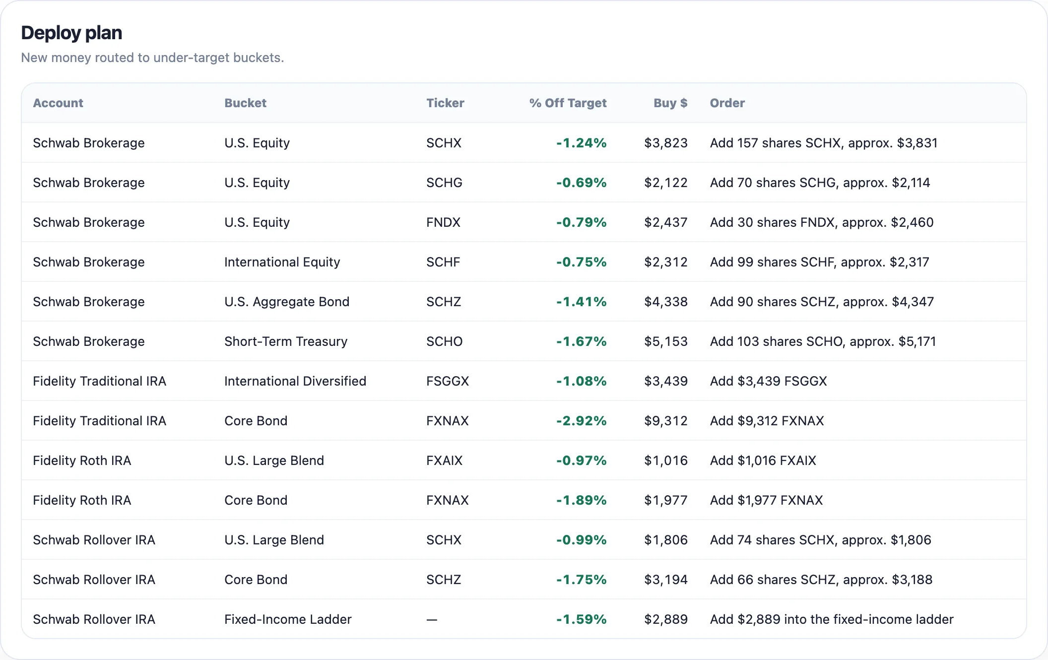Image resolution: width=1048 pixels, height=660 pixels.
Task: Select order 'Add $2,889 into the fixed-income ladder'
Action: tap(832, 619)
